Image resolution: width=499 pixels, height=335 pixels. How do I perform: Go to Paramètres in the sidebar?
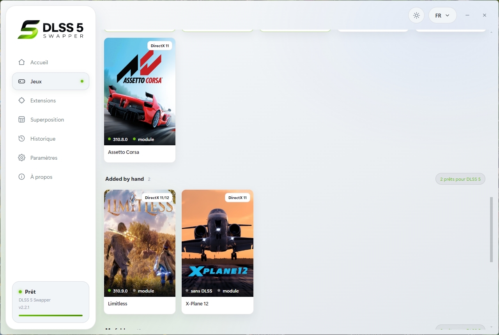(51, 158)
